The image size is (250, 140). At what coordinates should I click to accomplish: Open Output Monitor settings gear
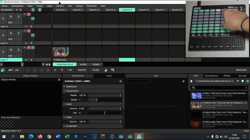tap(59, 80)
